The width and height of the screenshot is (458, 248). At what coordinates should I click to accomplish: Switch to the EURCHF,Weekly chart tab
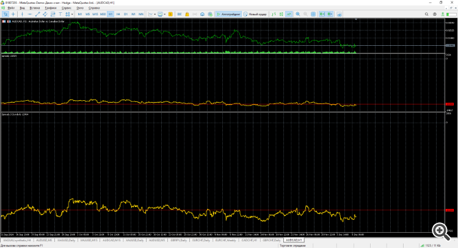[x=225, y=240]
